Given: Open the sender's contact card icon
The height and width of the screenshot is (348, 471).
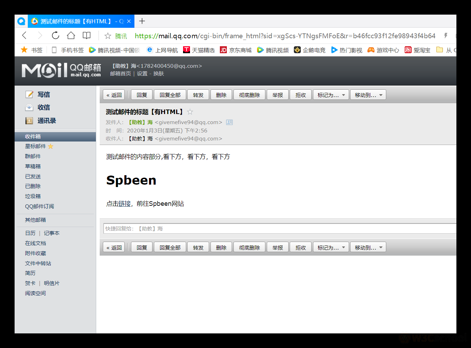Looking at the screenshot, I should click(229, 122).
